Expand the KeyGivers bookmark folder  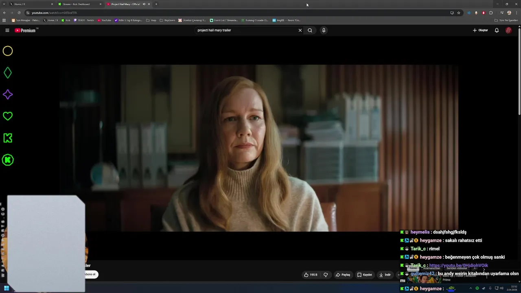tap(167, 20)
